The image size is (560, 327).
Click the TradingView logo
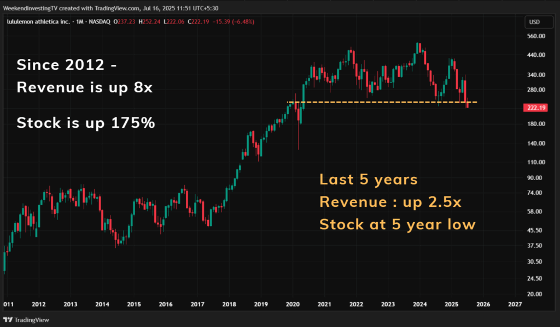(x=26, y=320)
